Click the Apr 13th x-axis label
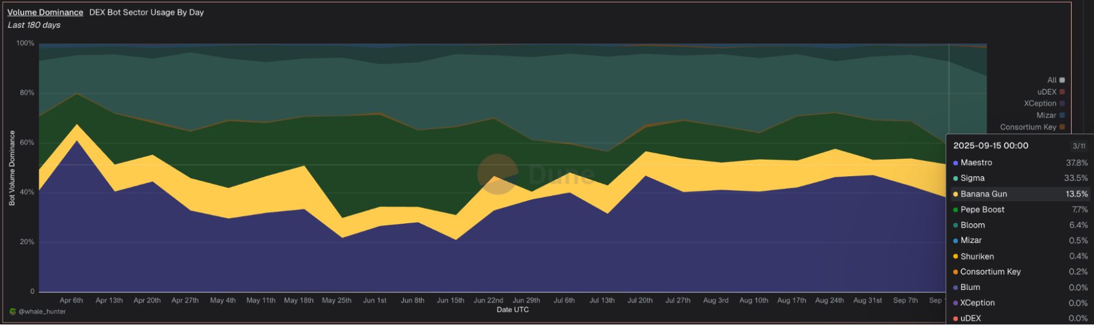1094x325 pixels. [x=109, y=300]
